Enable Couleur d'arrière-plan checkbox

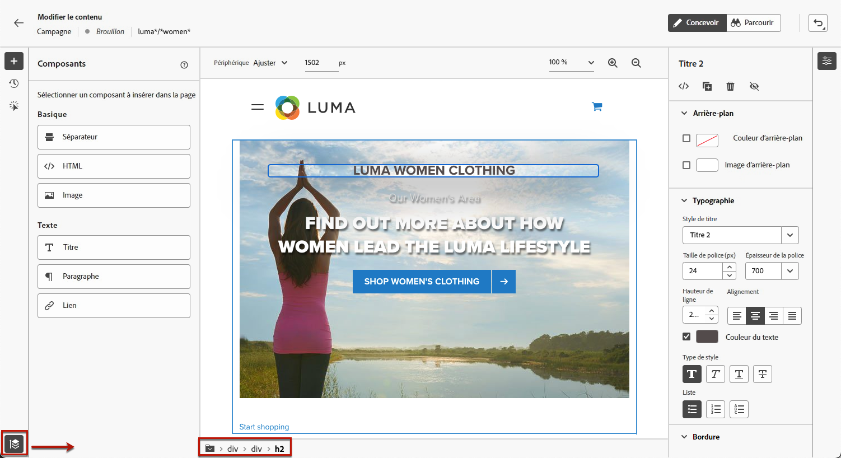(x=686, y=138)
